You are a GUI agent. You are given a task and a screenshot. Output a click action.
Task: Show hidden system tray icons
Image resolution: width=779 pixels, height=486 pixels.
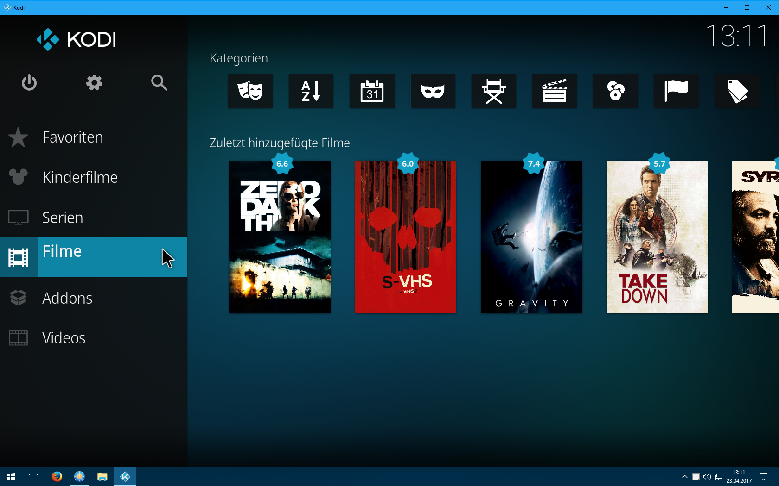[x=684, y=477]
